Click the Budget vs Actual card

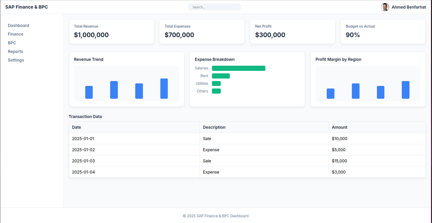383,31
